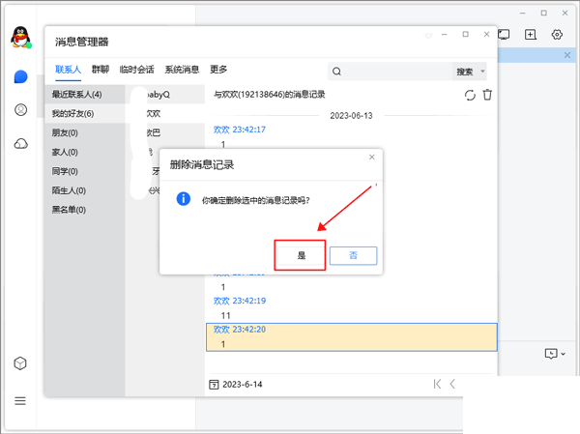Click the calendar icon next to 2023-6-14
Screen dimensions: 580x434
(x=214, y=384)
